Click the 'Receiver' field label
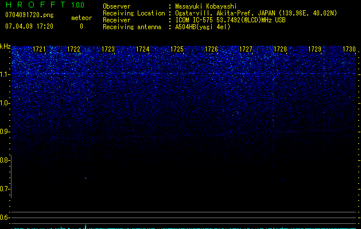This screenshot has width=361, height=229. pos(117,20)
